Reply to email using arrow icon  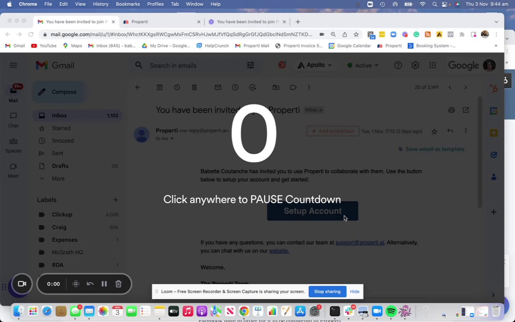pyautogui.click(x=450, y=131)
